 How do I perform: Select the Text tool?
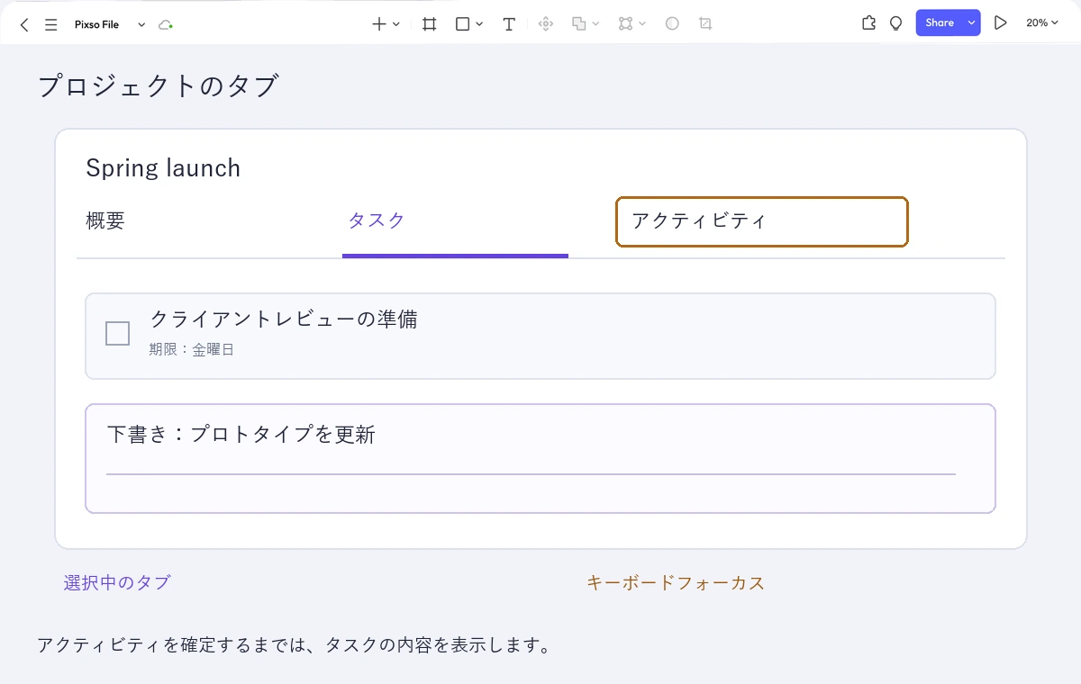[x=509, y=24]
